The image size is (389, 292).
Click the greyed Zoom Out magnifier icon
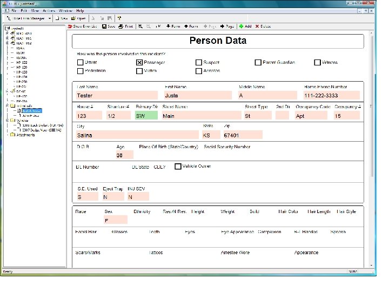click(149, 26)
